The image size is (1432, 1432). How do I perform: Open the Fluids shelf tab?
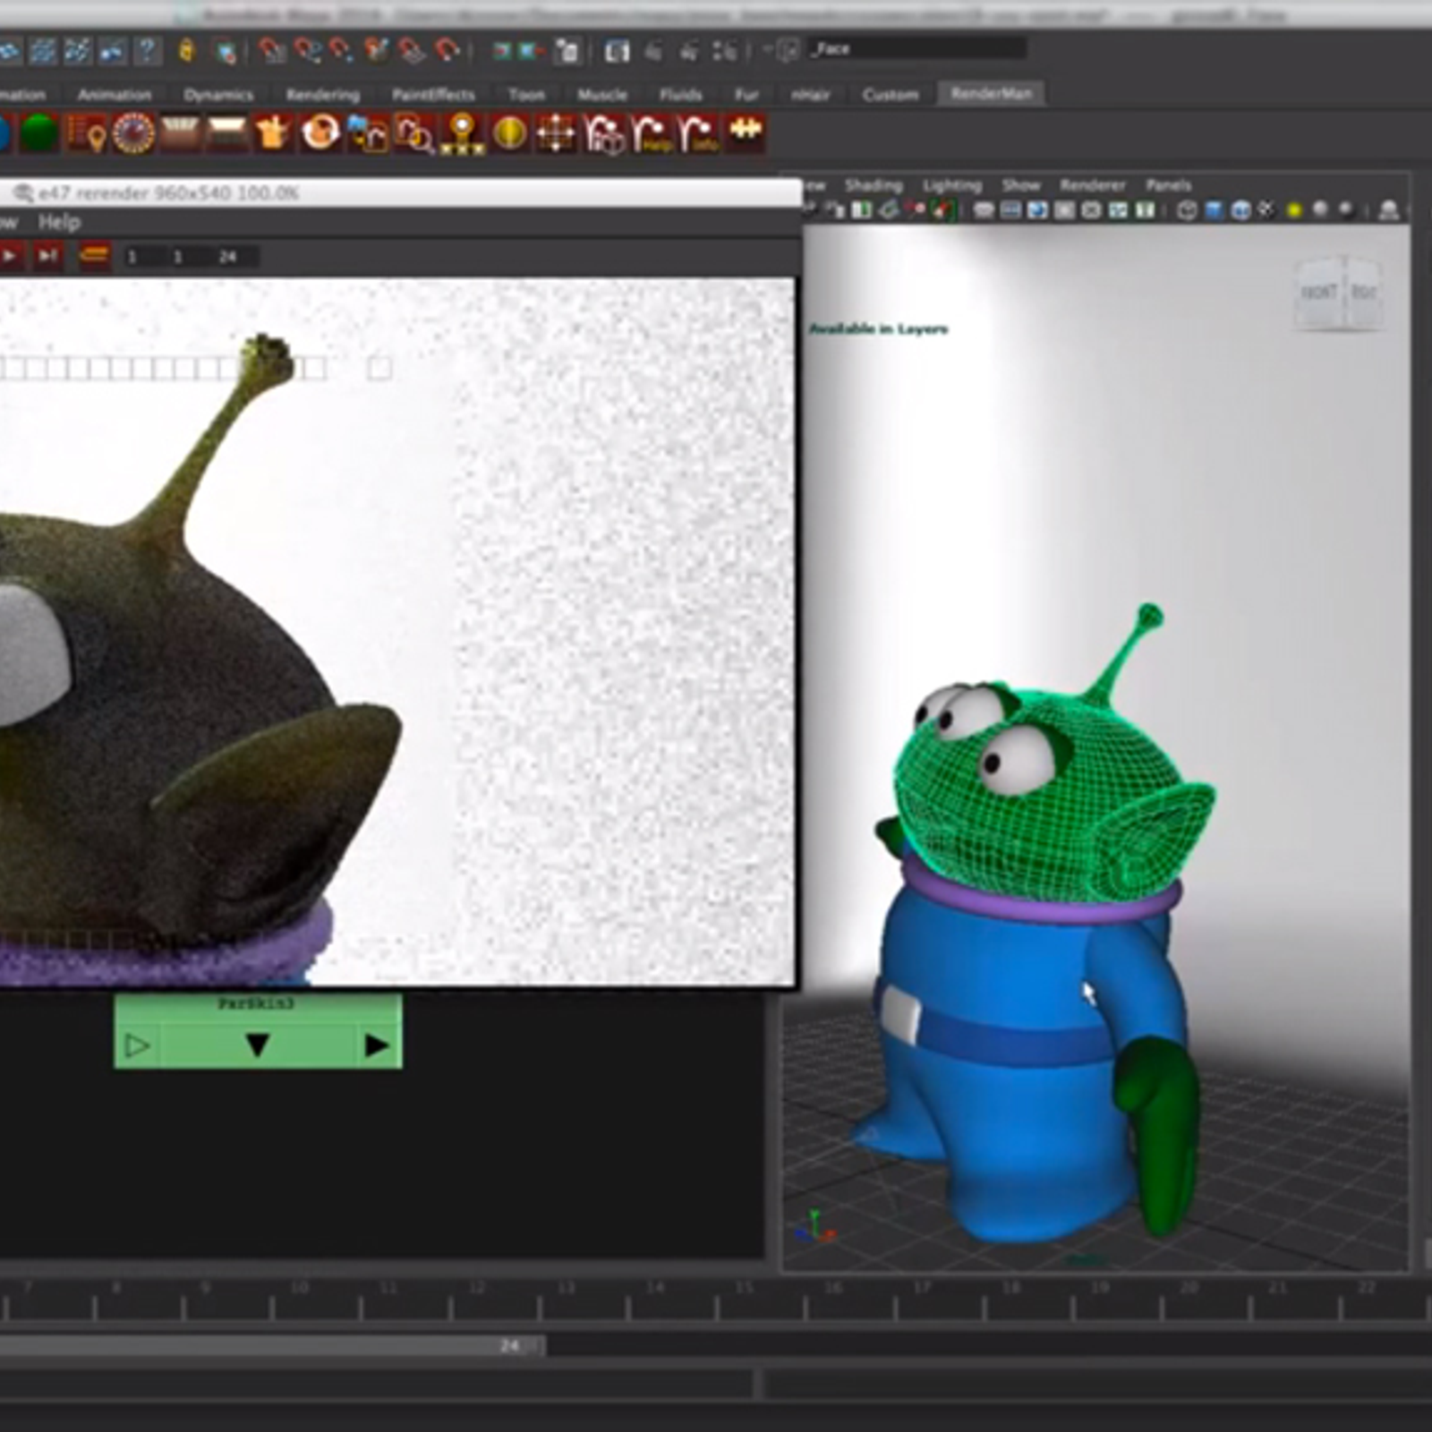680,94
